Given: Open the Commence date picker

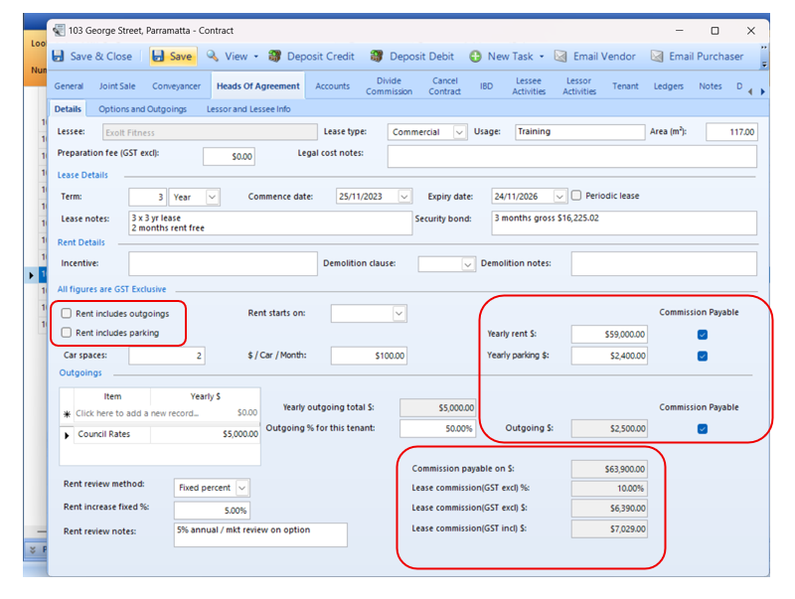Looking at the screenshot, I should click(404, 196).
